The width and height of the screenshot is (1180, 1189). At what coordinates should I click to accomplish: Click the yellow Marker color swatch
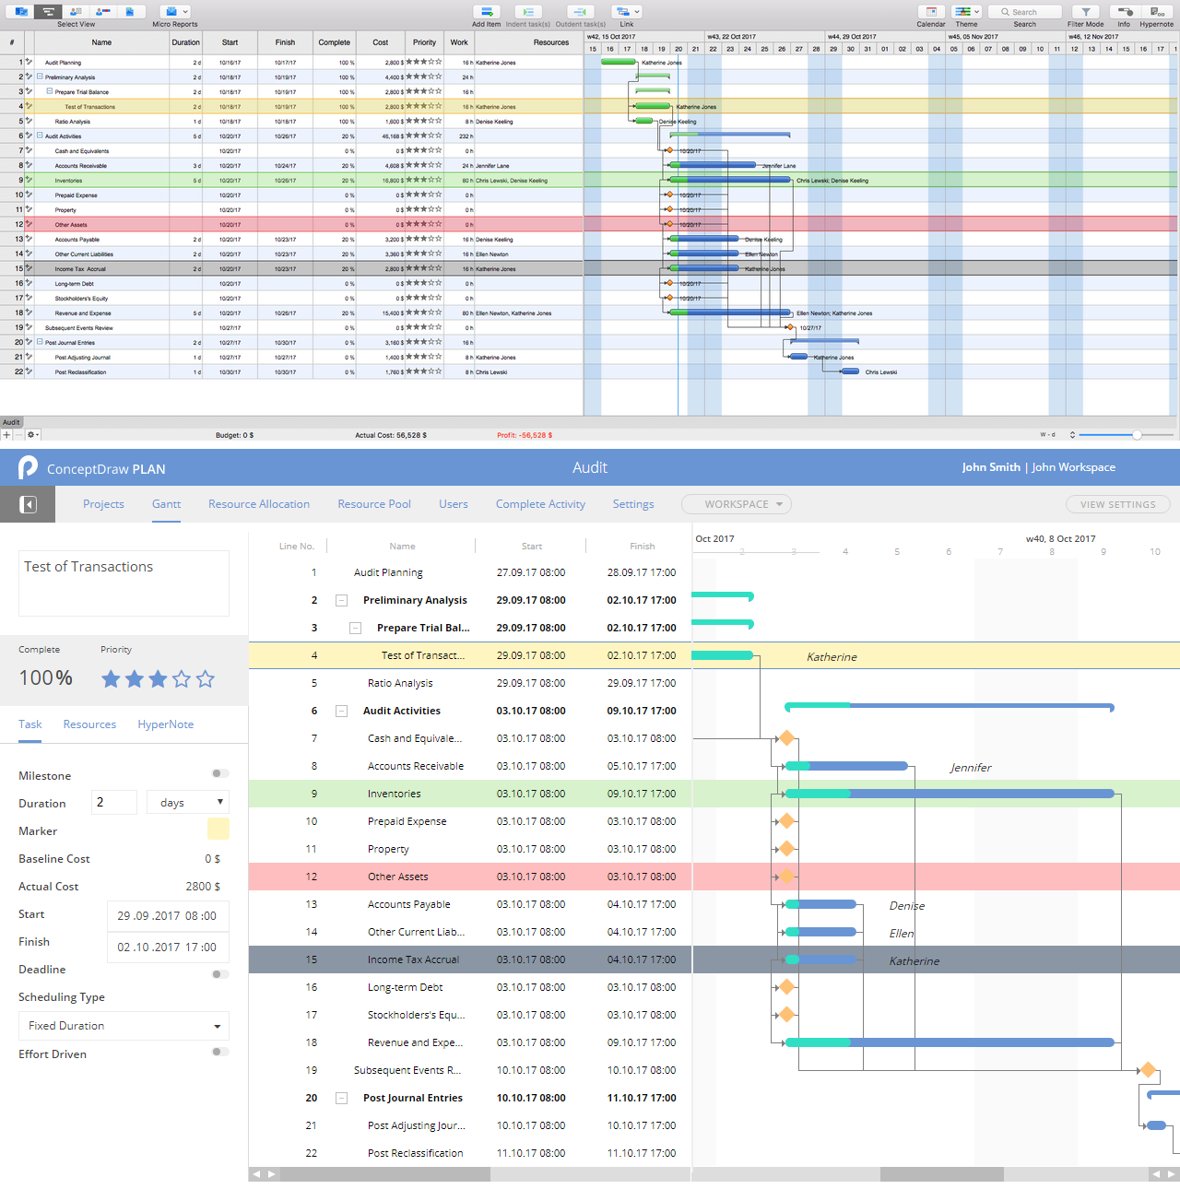point(218,829)
